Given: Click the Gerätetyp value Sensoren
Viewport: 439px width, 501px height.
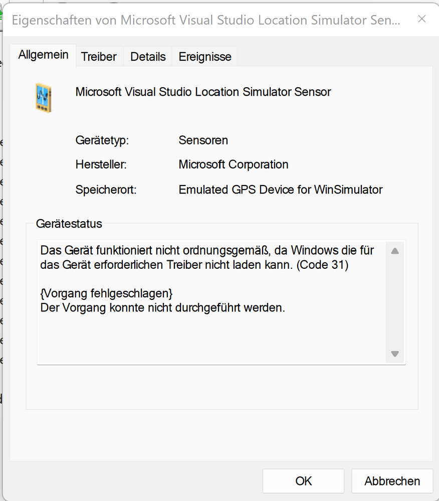Looking at the screenshot, I should (203, 140).
